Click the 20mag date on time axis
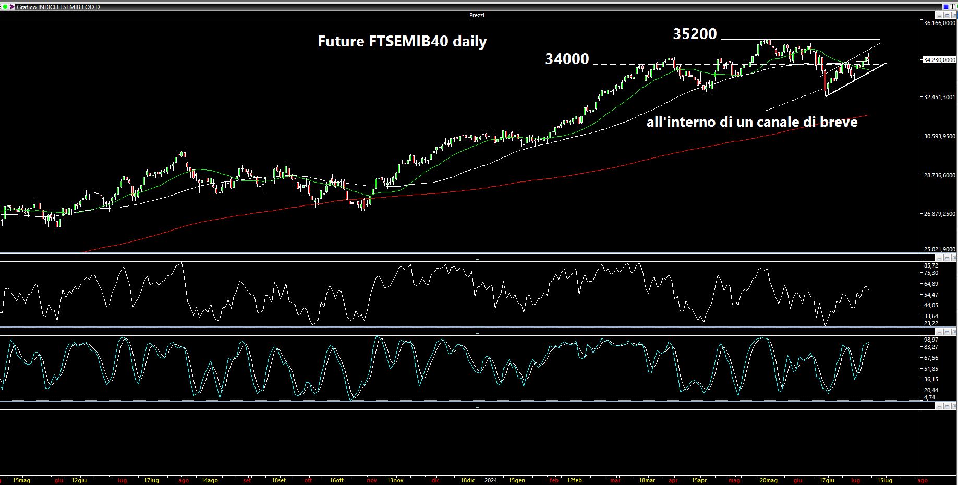The image size is (958, 485). point(768,480)
